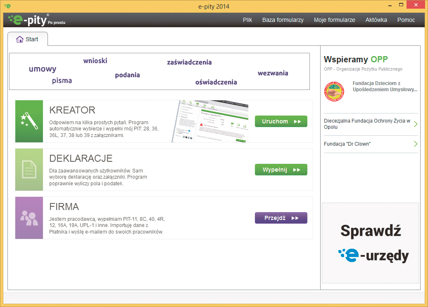Select the "umowy" tag link
Viewport: 428px width, 307px height.
43,69
